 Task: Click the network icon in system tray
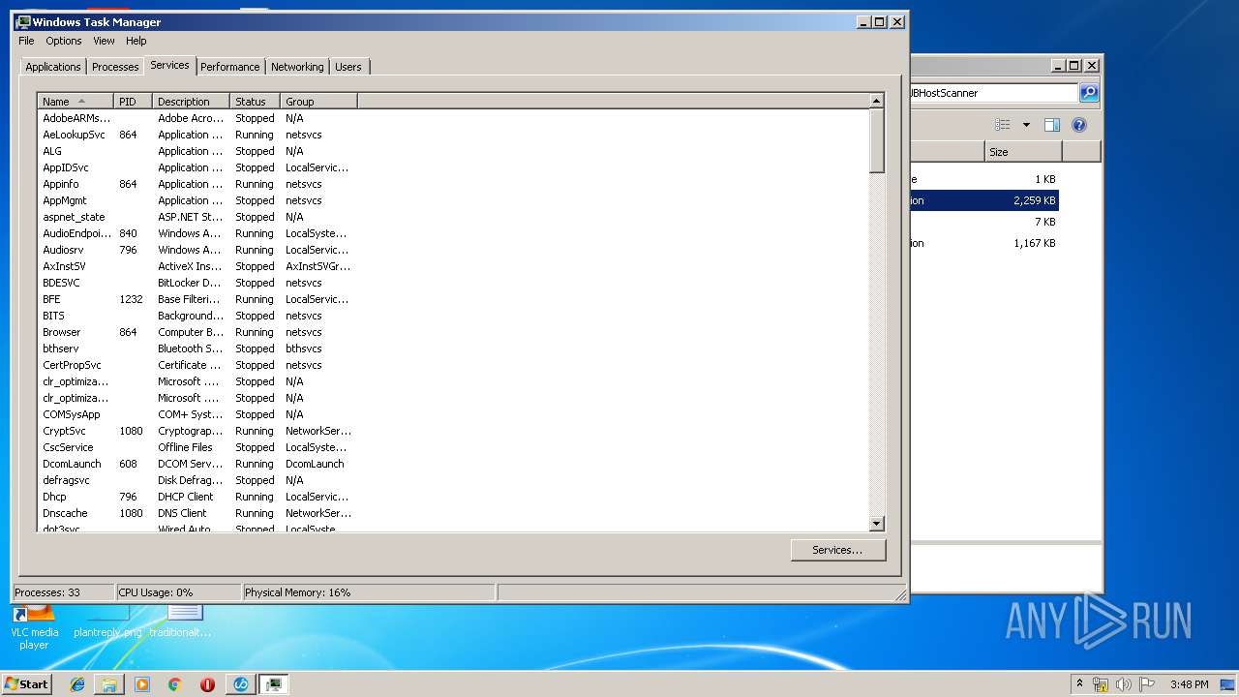tap(1101, 684)
